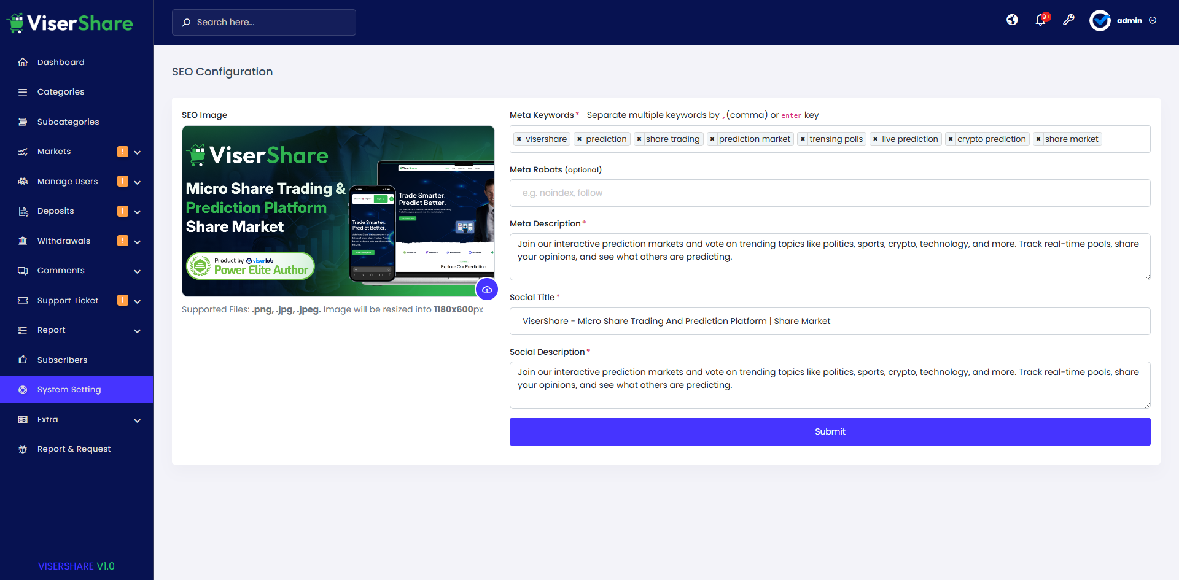Screen dimensions: 1179x580
Task: Click the Markets warning badge
Action: [x=123, y=152]
